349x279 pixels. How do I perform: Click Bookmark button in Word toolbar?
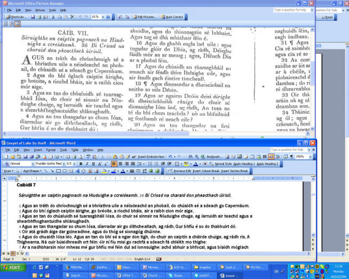coord(215,157)
